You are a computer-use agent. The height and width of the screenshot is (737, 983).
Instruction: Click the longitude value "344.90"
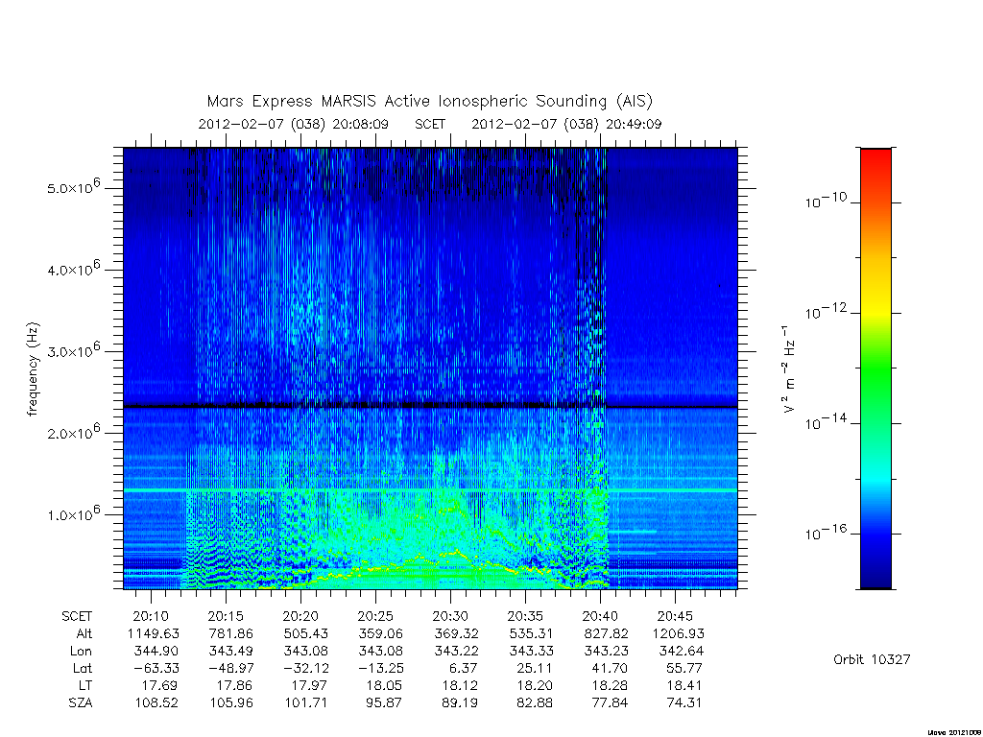click(156, 652)
